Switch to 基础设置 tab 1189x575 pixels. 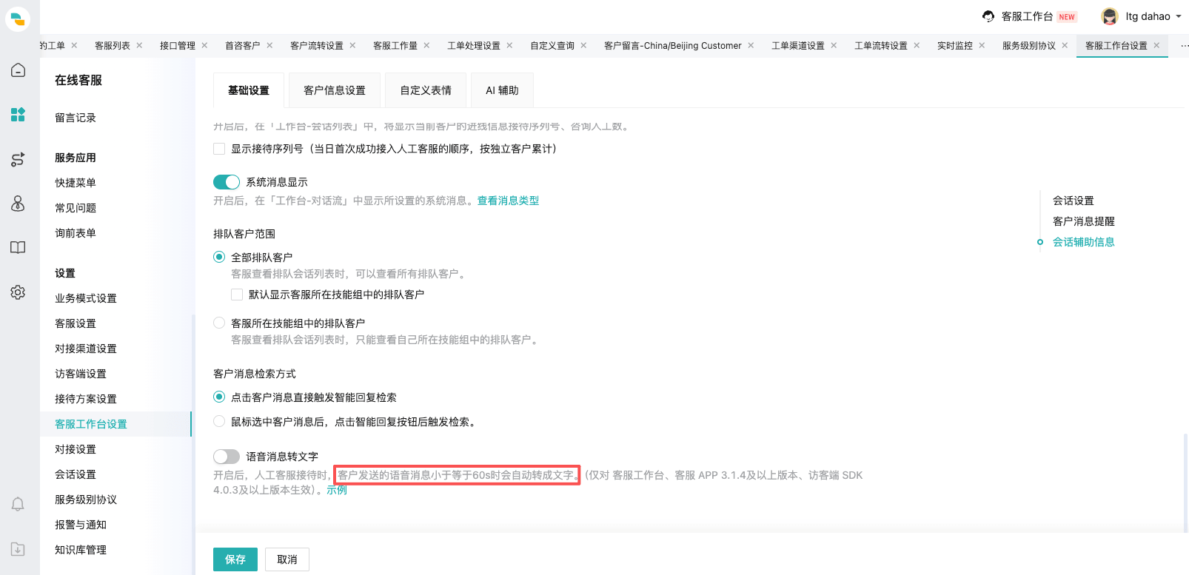point(249,90)
